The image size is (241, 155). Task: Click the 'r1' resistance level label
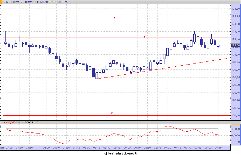[145, 36]
